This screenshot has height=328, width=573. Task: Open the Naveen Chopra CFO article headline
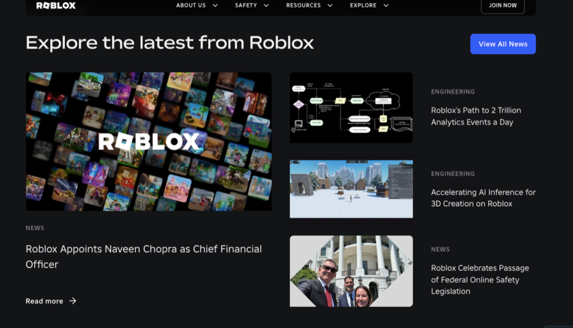144,256
